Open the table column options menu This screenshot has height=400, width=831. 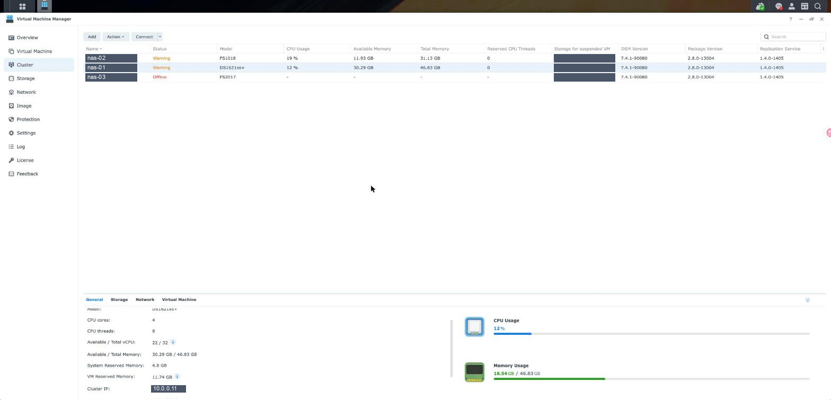pyautogui.click(x=823, y=49)
